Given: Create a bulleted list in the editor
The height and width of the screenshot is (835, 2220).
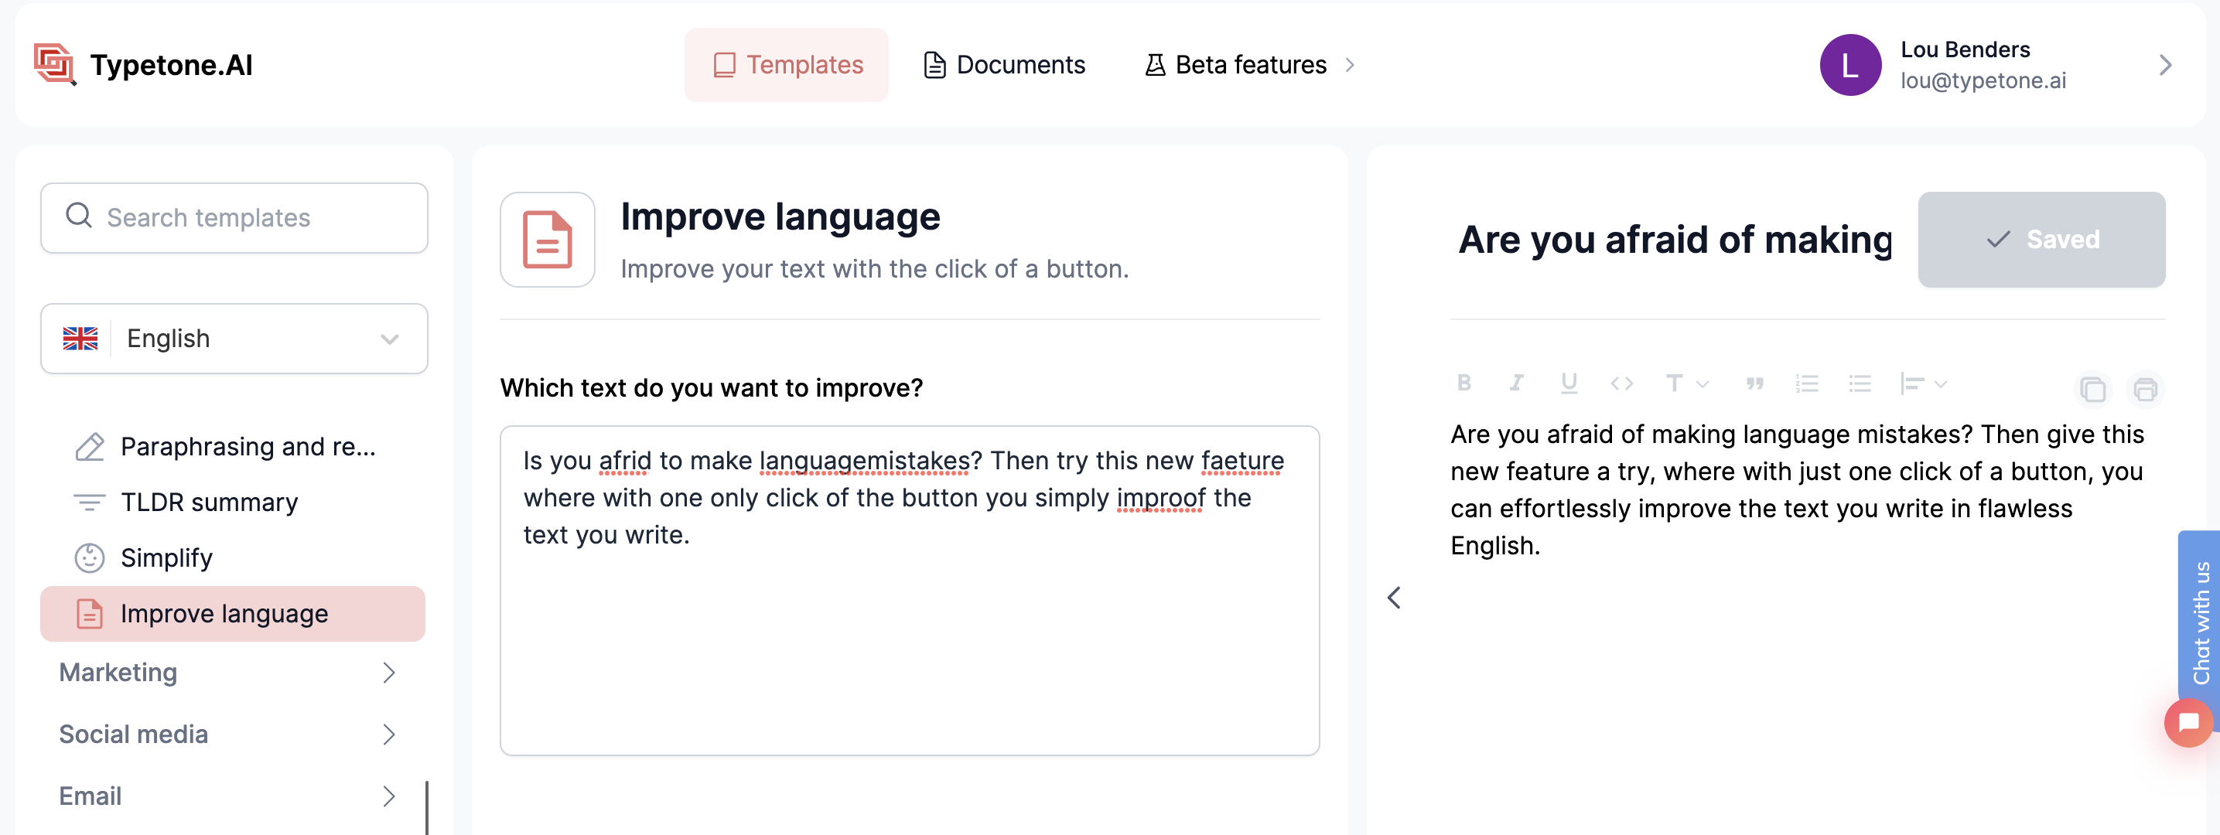Looking at the screenshot, I should pos(1859,383).
